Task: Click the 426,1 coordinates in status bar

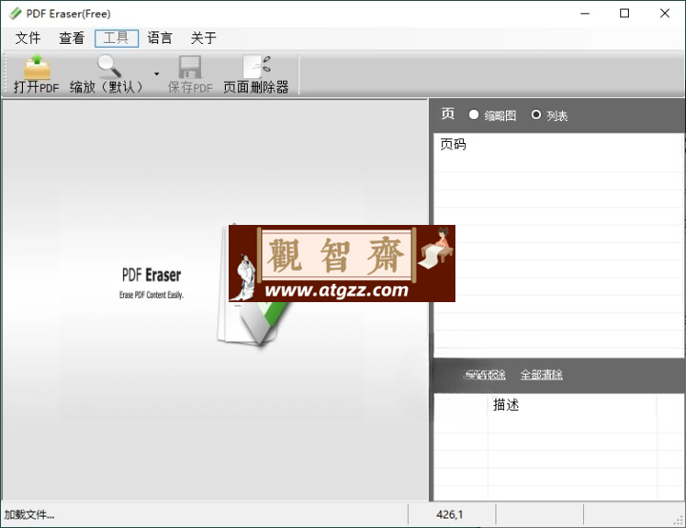Action: tap(450, 515)
